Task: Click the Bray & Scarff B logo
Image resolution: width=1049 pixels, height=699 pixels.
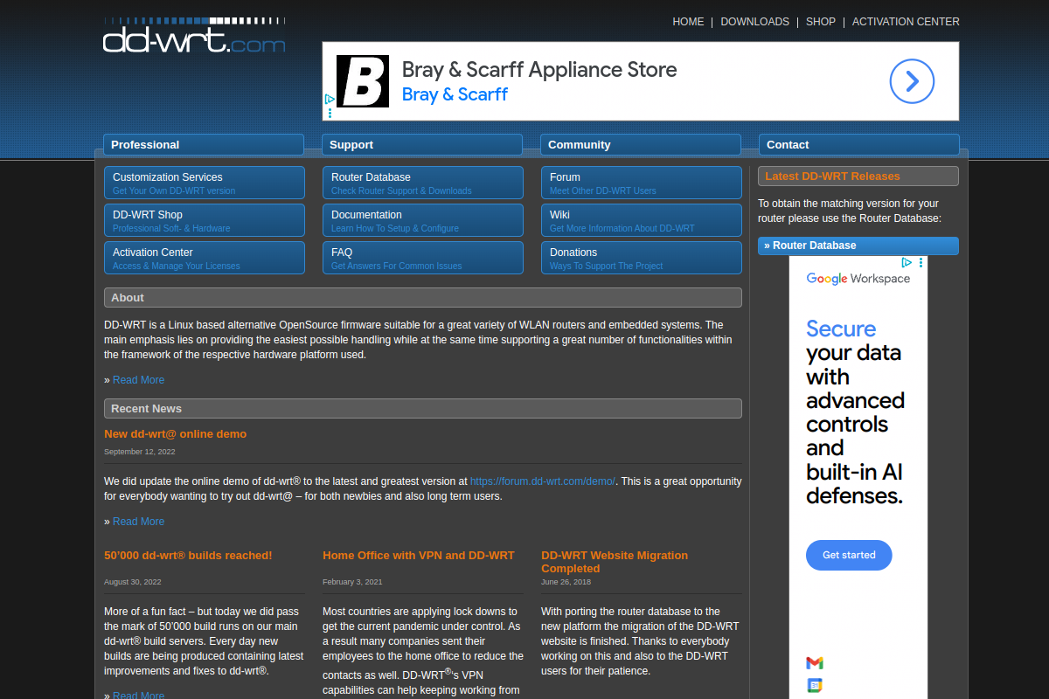Action: pyautogui.click(x=363, y=81)
